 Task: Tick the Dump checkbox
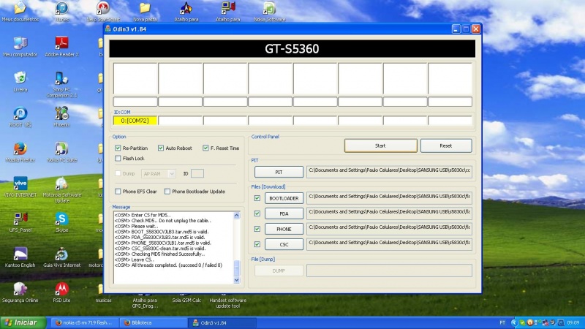(x=118, y=173)
